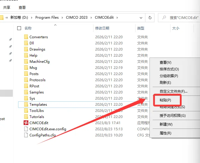Select the Templates folder name

pyautogui.click(x=38, y=104)
